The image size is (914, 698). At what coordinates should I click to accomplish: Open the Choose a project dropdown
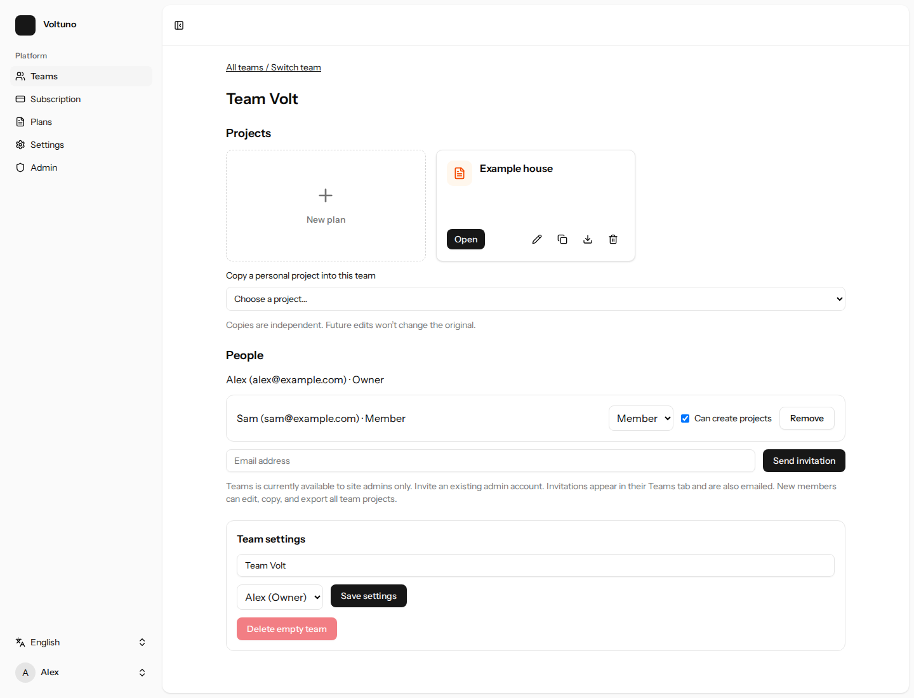pos(536,299)
